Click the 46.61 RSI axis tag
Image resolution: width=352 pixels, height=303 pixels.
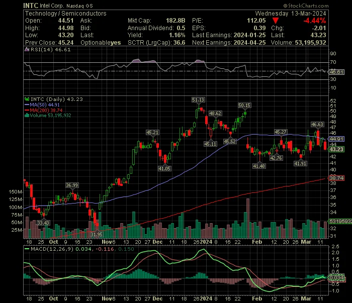point(336,72)
